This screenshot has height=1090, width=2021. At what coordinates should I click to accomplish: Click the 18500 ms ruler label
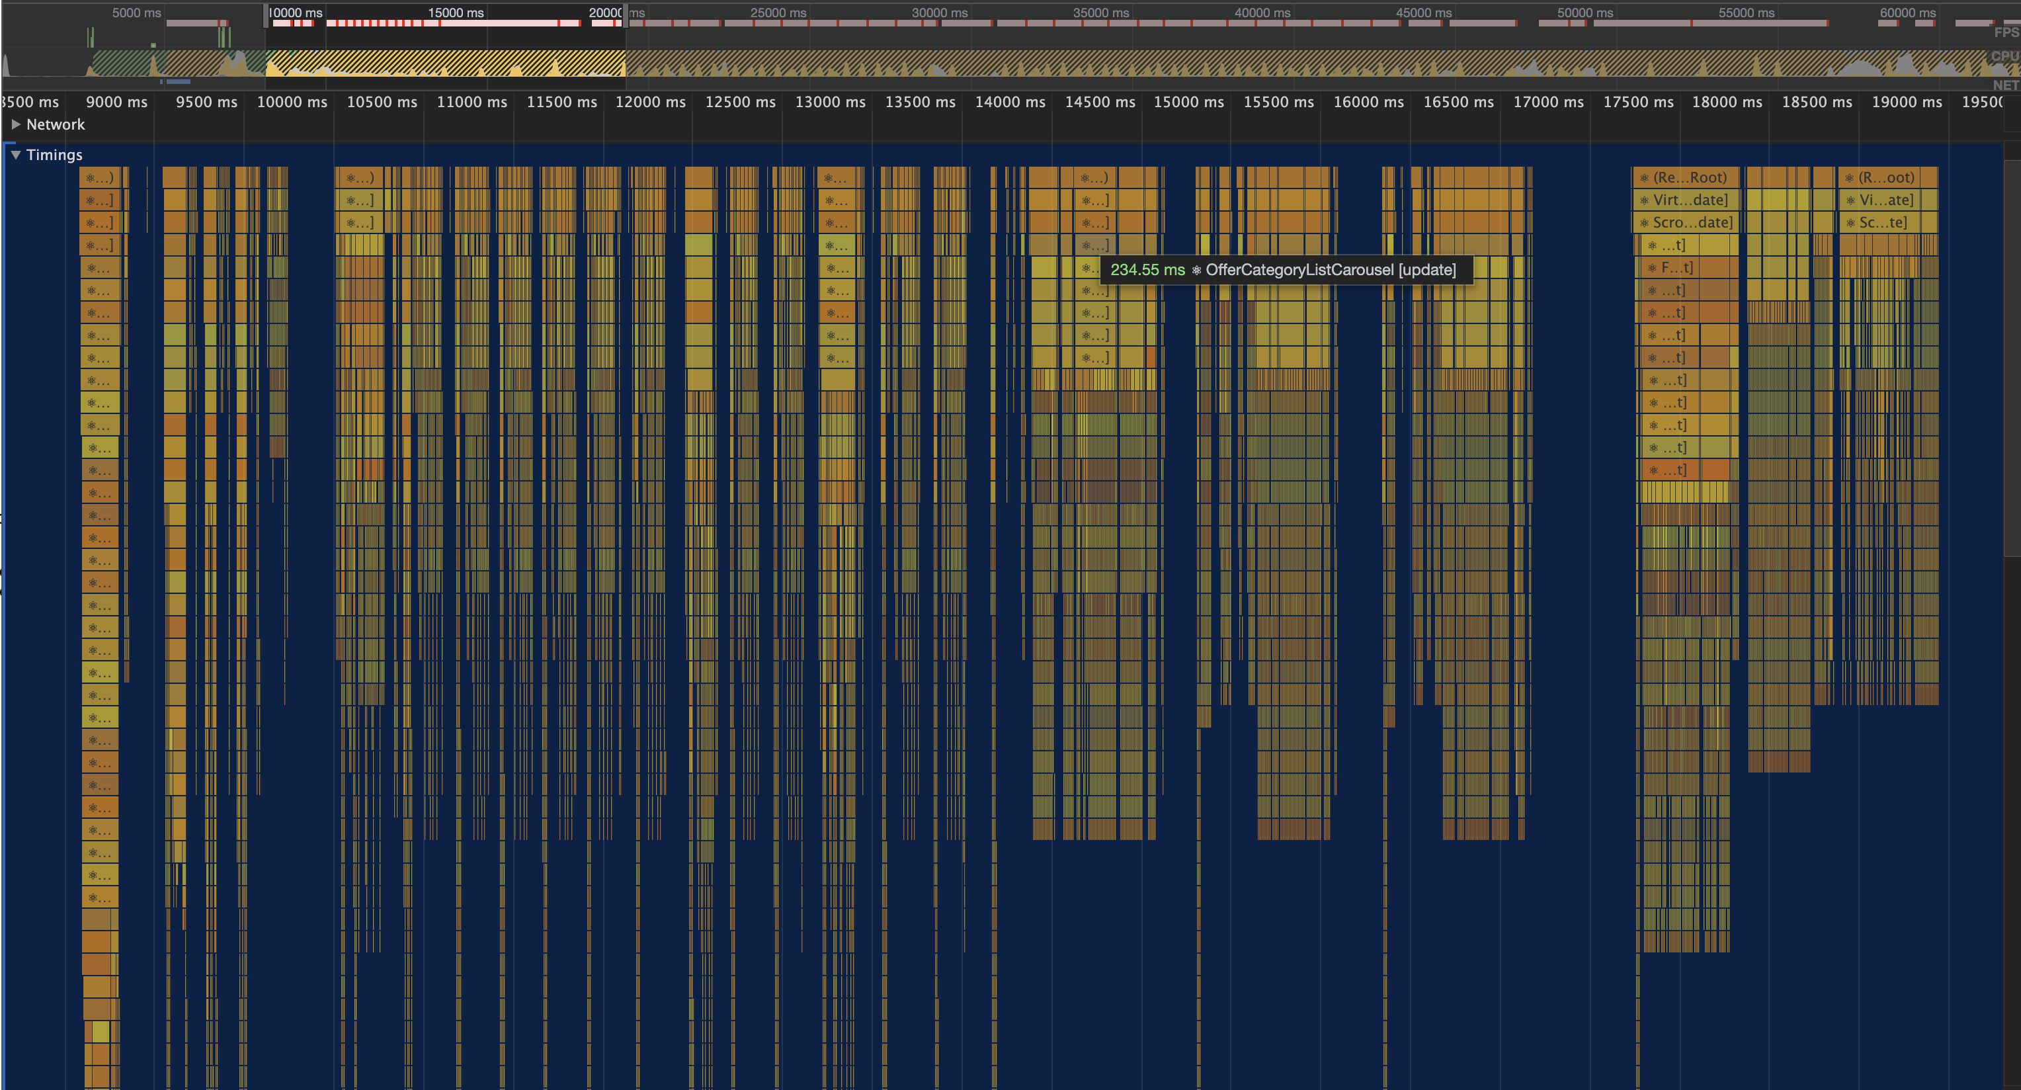[1817, 102]
